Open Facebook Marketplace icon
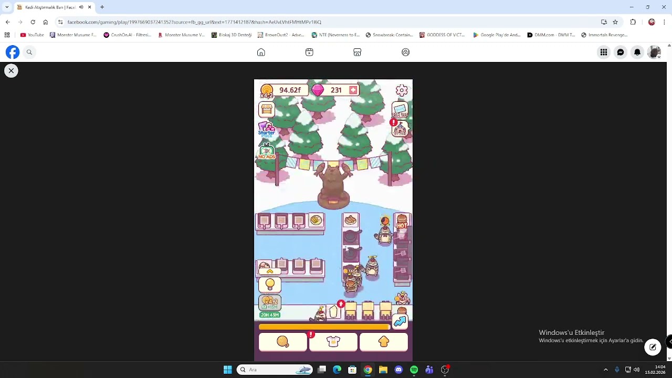This screenshot has width=672, height=378. tap(357, 52)
